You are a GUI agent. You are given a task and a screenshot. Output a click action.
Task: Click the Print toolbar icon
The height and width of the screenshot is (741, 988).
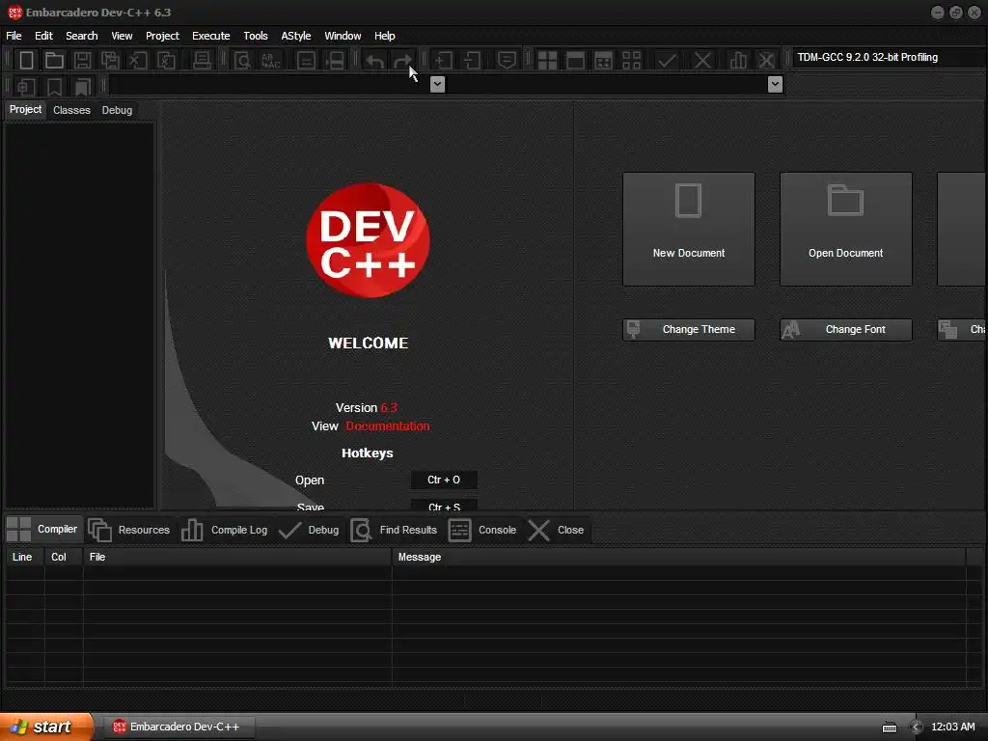[x=202, y=61]
